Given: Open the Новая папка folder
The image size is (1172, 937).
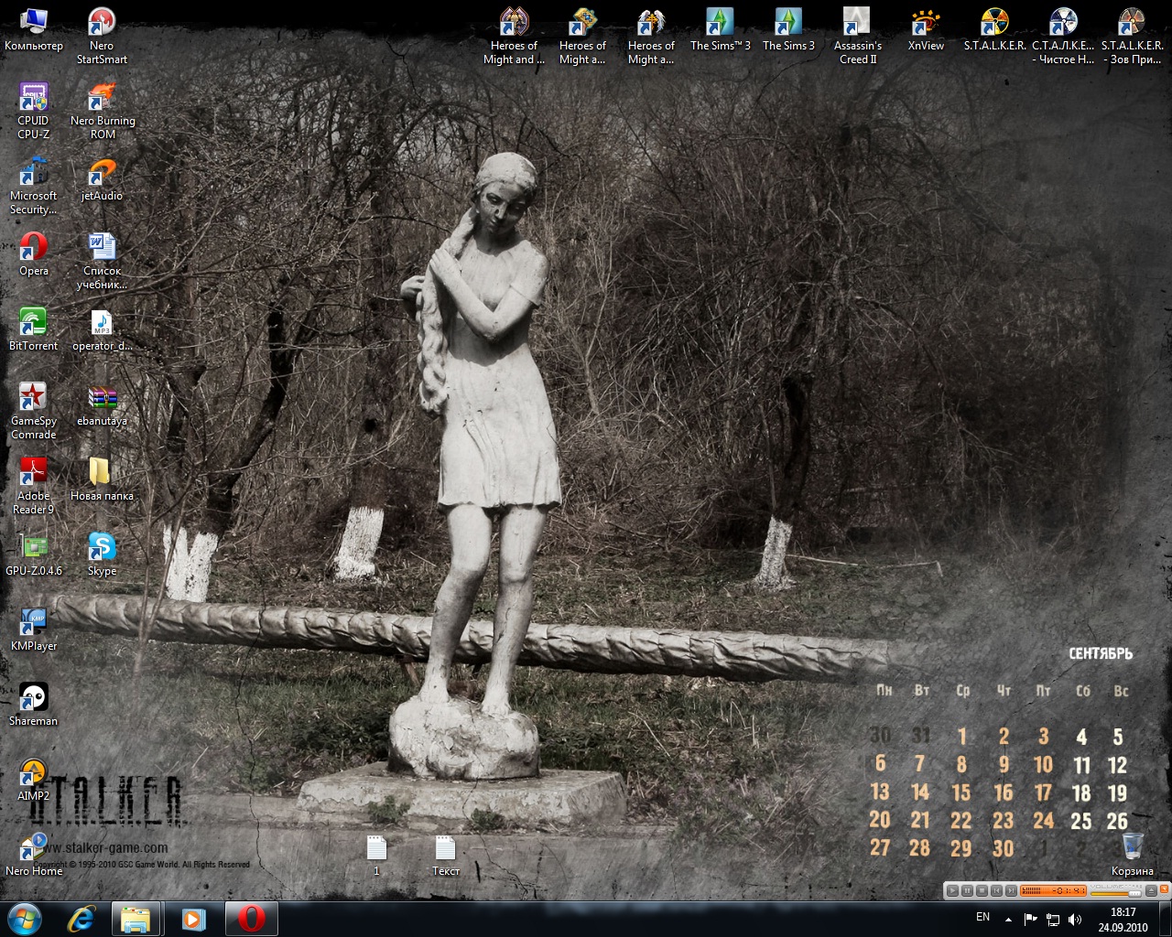Looking at the screenshot, I should 102,480.
